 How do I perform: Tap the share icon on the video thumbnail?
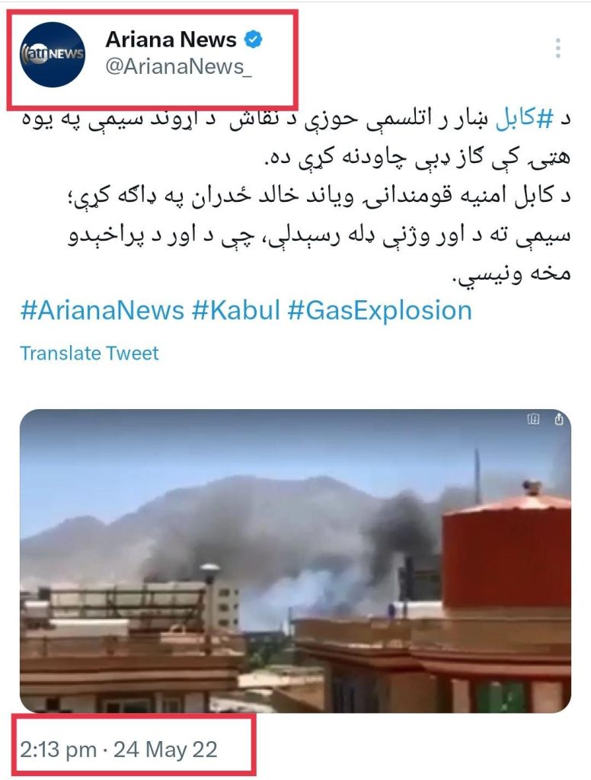[x=559, y=420]
